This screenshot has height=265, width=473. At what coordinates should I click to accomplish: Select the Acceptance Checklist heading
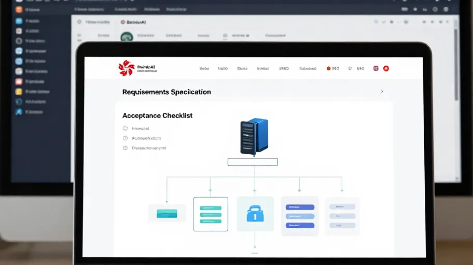[158, 115]
